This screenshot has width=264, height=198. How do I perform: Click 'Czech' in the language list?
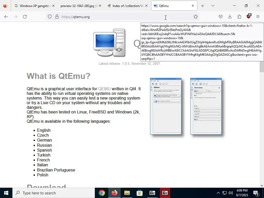click(43, 135)
